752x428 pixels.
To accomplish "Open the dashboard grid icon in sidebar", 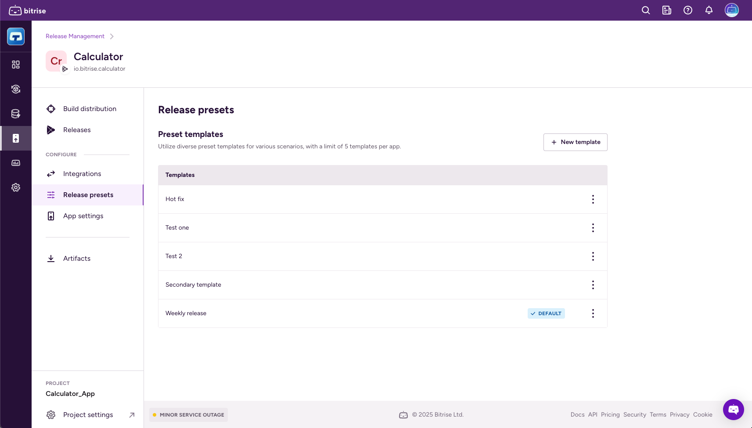I will 16,65.
